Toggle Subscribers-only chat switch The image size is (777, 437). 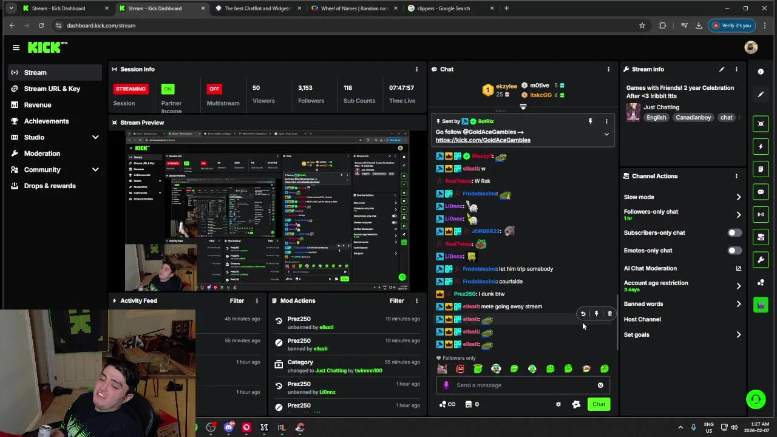pyautogui.click(x=734, y=232)
